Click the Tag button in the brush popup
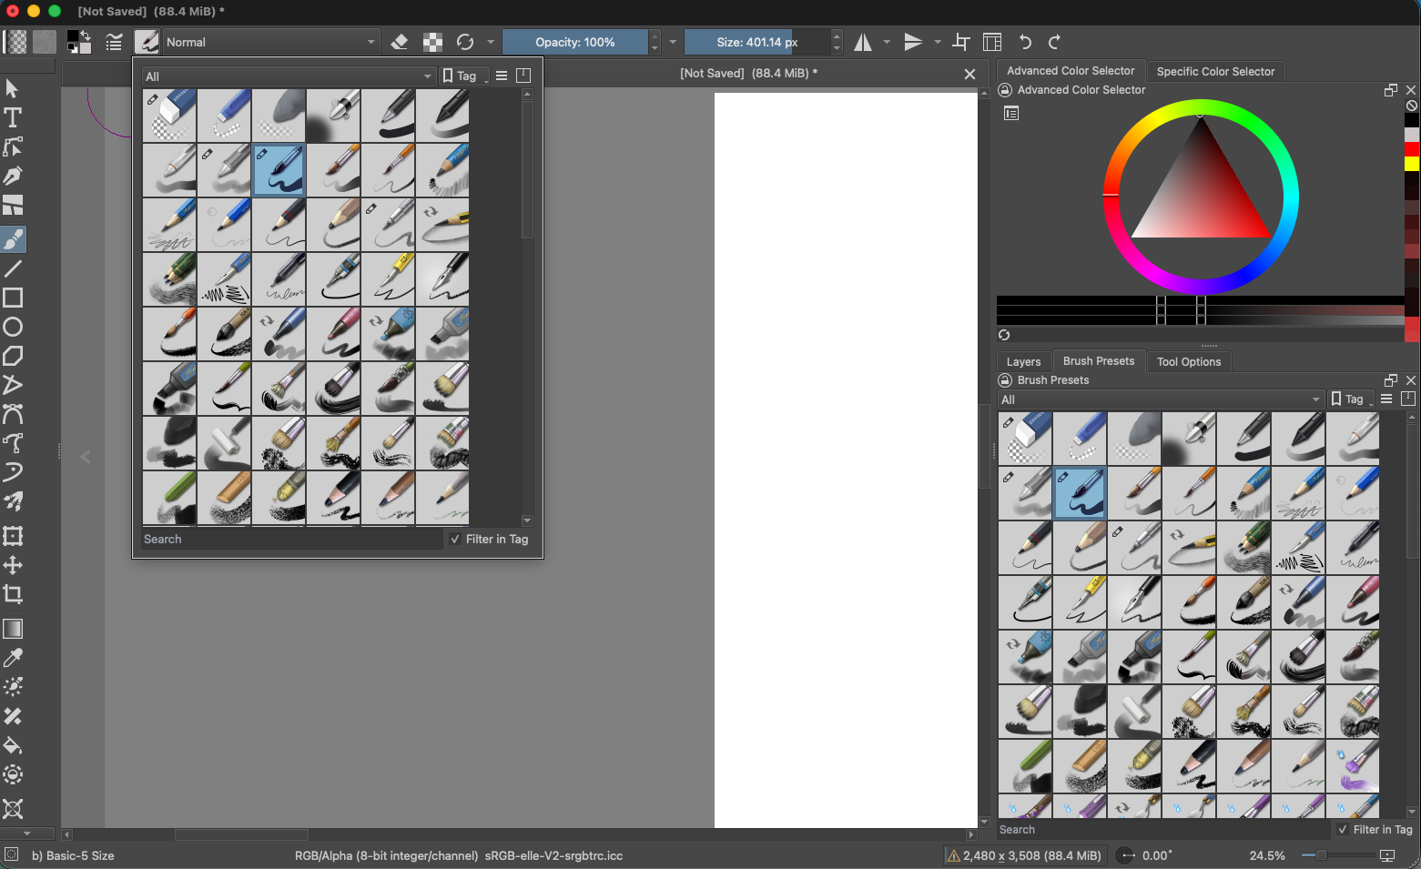1421x869 pixels. click(x=464, y=76)
